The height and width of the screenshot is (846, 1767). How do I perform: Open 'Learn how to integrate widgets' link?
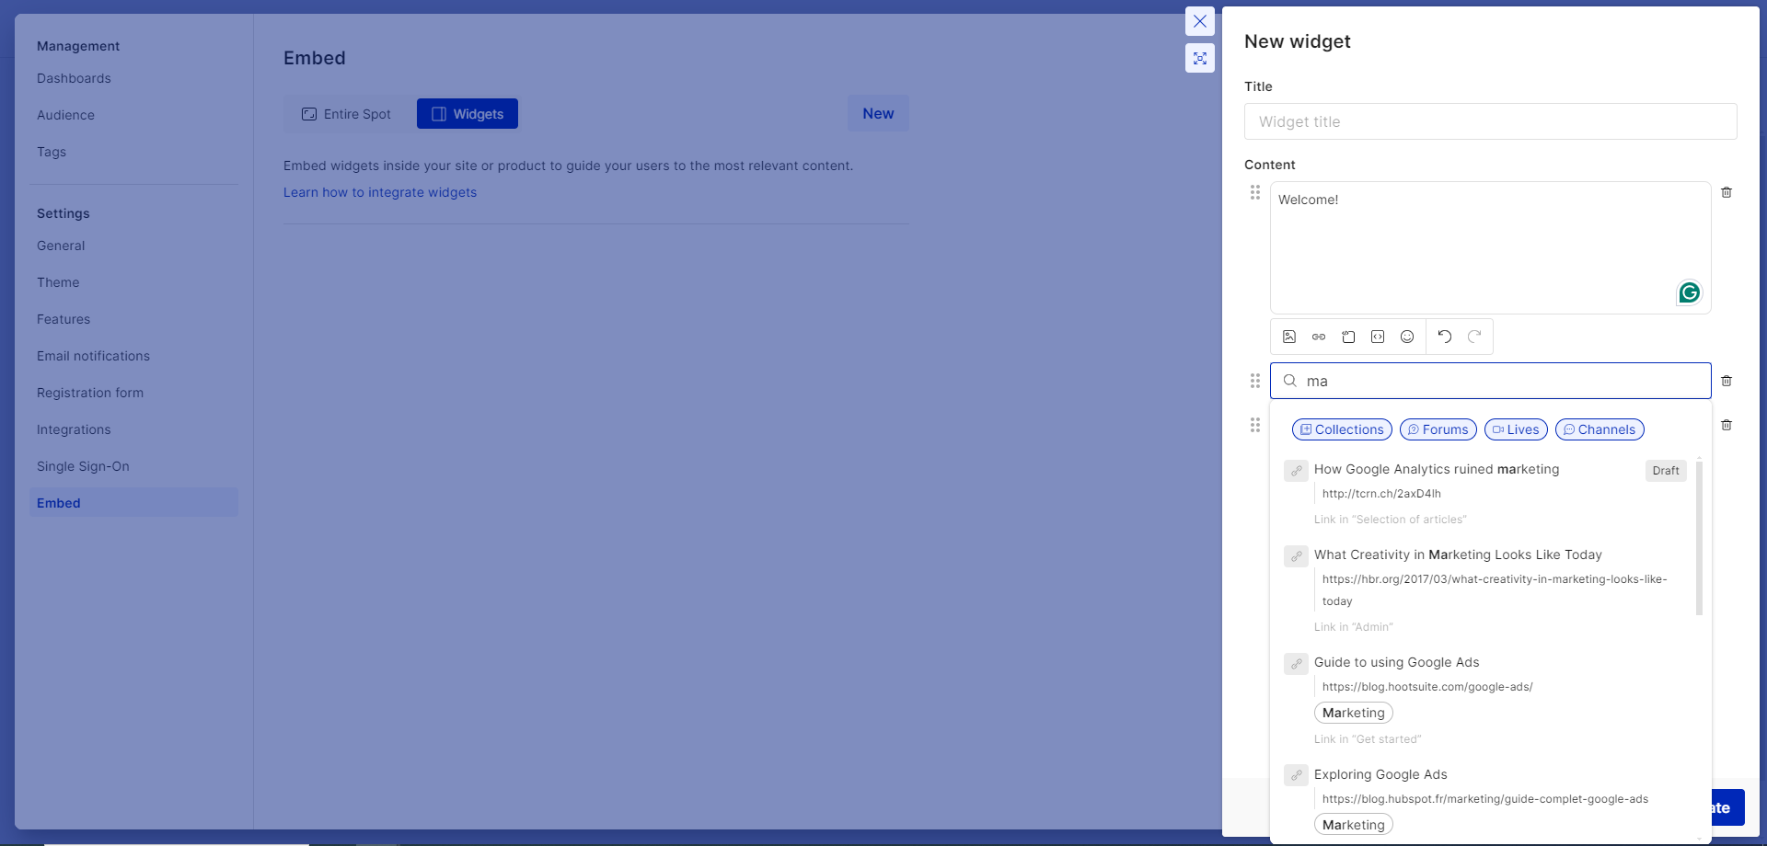point(380,192)
